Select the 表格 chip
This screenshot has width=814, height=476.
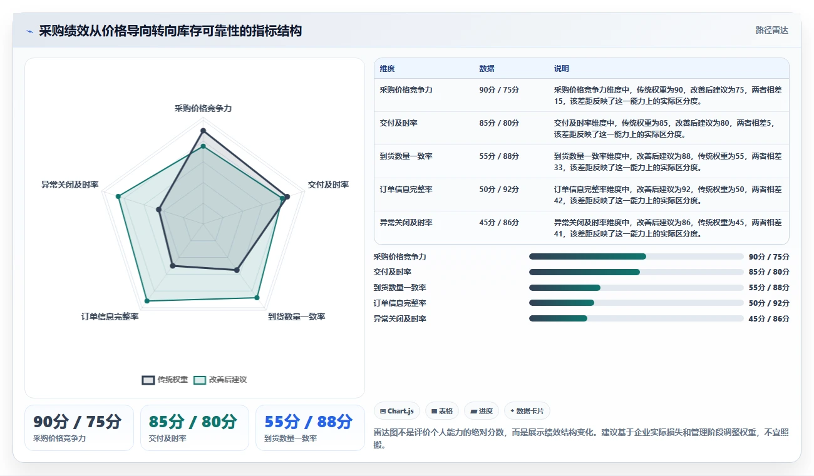tap(441, 411)
